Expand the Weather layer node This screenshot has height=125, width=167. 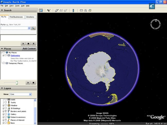(x=3, y=105)
